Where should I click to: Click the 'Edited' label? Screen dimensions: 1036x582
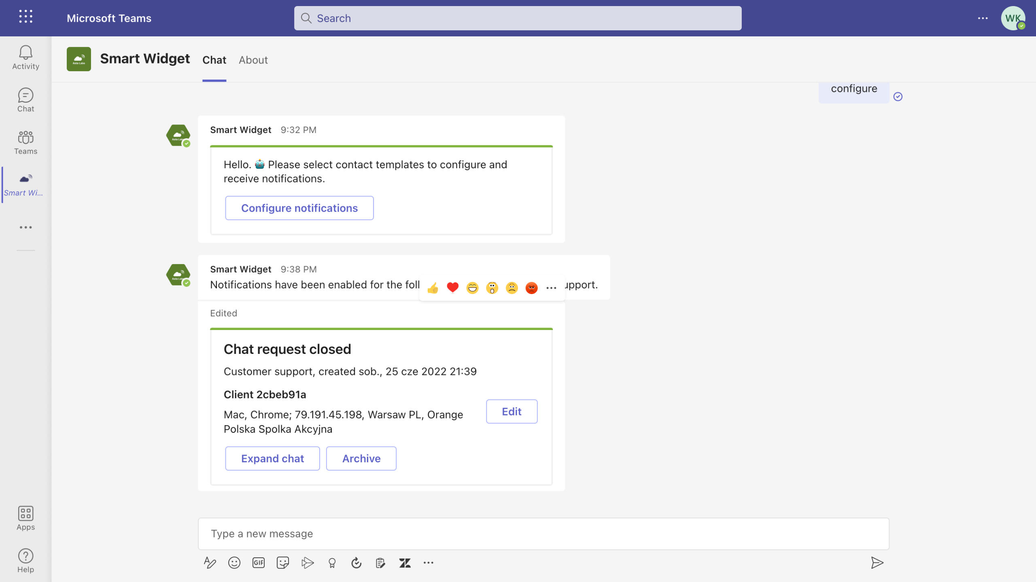point(223,313)
